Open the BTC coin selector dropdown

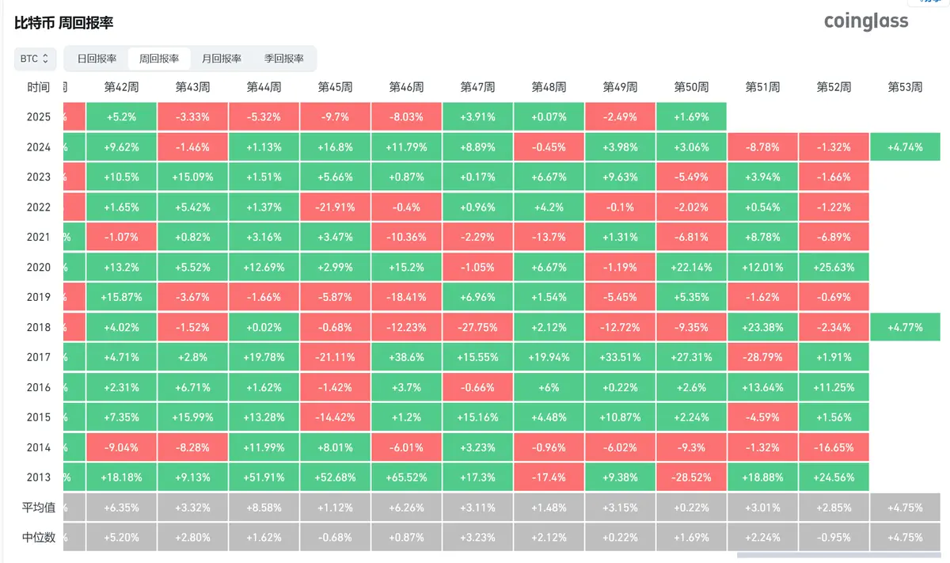(35, 59)
